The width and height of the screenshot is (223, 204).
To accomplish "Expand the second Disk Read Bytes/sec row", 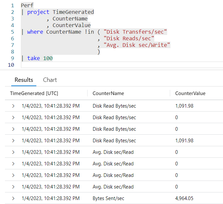I will click(x=13, y=118).
